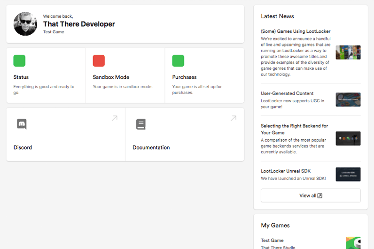The image size is (374, 249).
Task: Click the Unreal SDK news thumbnail
Action: click(348, 174)
